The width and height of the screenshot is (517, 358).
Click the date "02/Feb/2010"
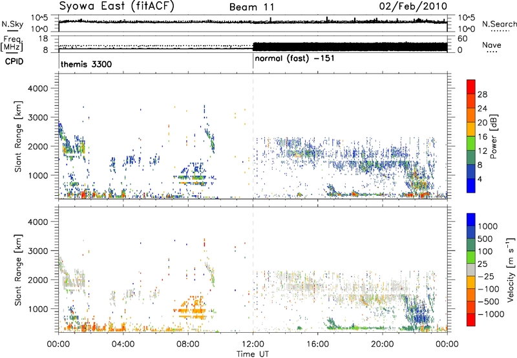coord(413,6)
